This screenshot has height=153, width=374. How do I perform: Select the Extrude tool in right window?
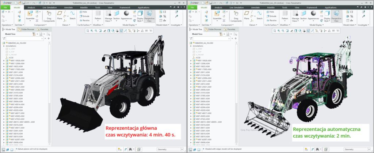point(271,16)
